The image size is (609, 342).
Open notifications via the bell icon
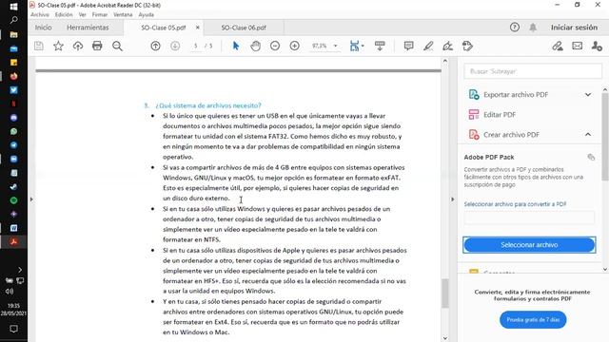tap(533, 28)
